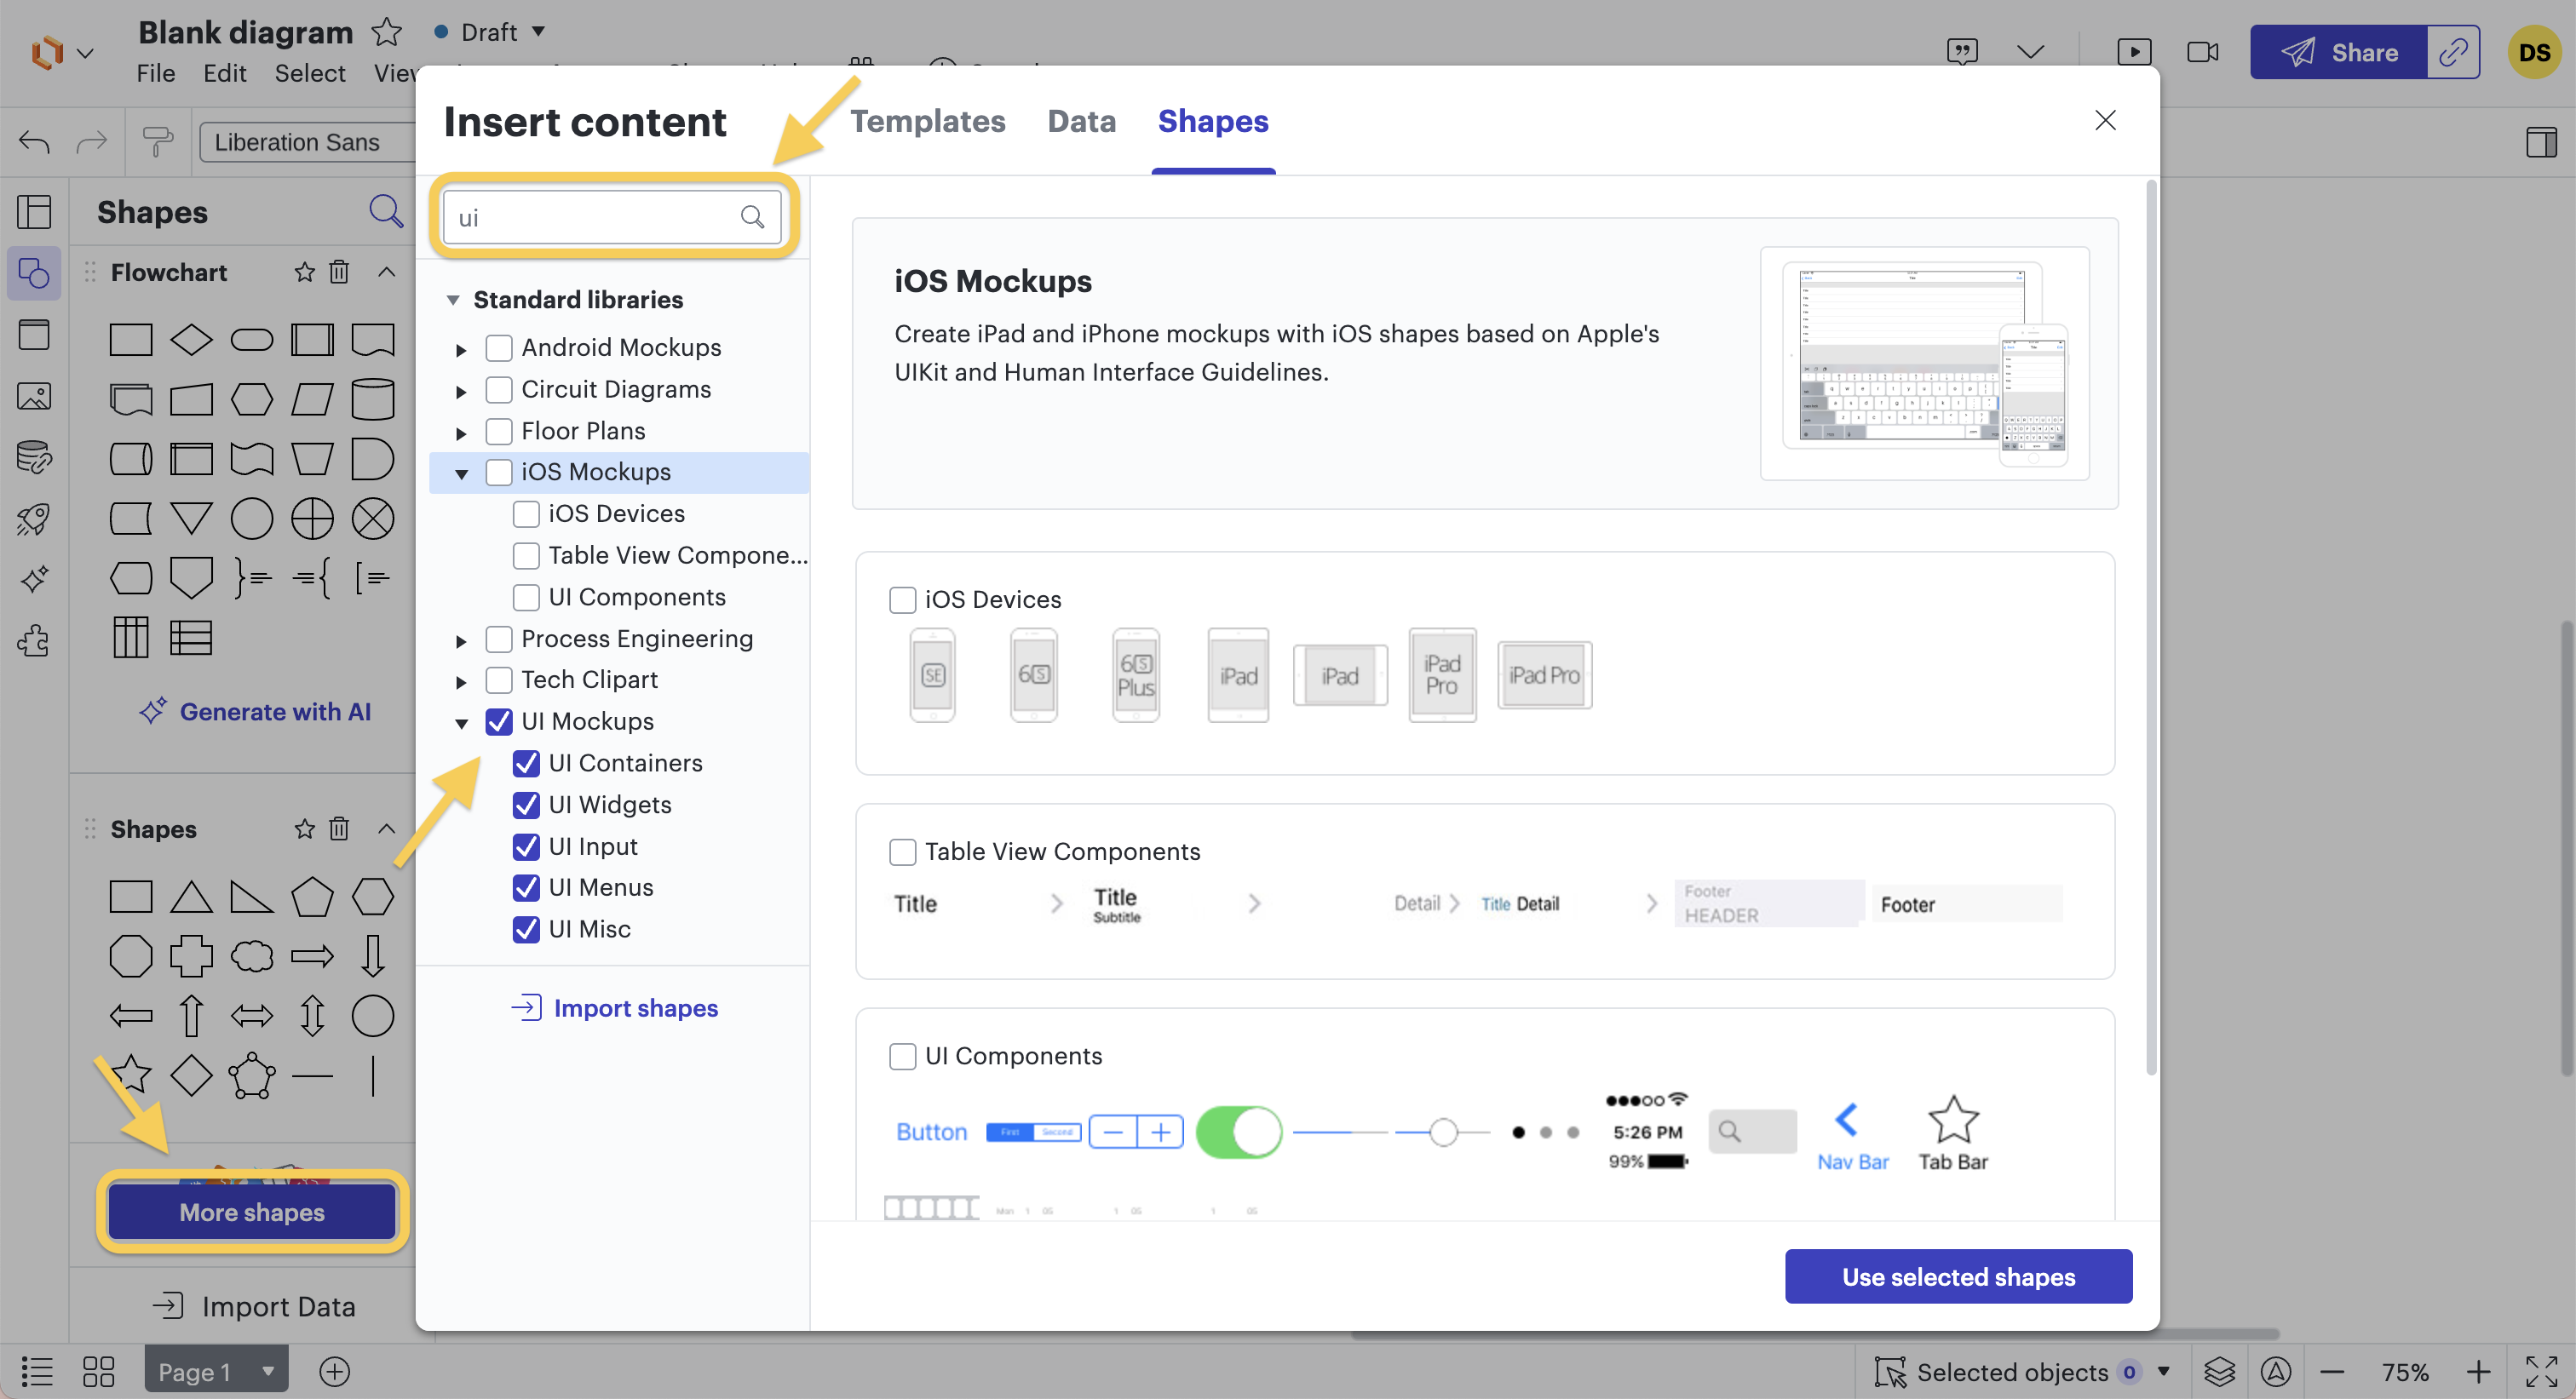Switch to the Data tab
This screenshot has width=2576, height=1399.
pos(1082,123)
